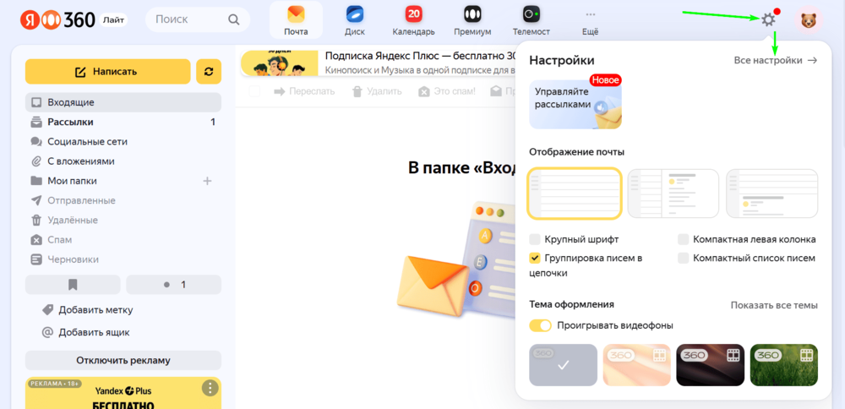Open the Черновики folder
The width and height of the screenshot is (845, 409).
(123, 259)
